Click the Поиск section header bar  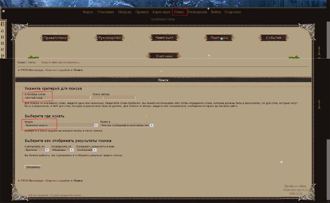[163, 80]
